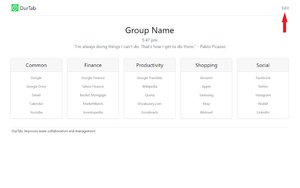The width and height of the screenshot is (300, 188).
Task: Open the Calendar link
Action: coord(37,104)
